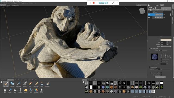Toggle lock icon in layer header row
Image resolution: width=174 pixels, height=98 pixels.
[151, 10]
